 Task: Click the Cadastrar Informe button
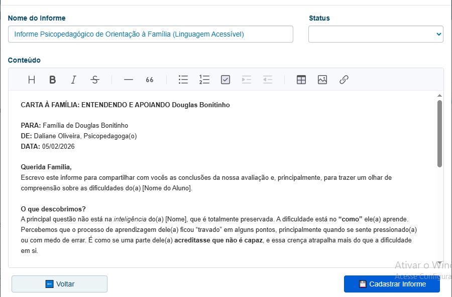coord(392,284)
